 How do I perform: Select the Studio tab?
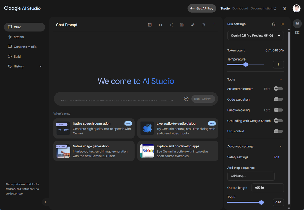(x=225, y=9)
